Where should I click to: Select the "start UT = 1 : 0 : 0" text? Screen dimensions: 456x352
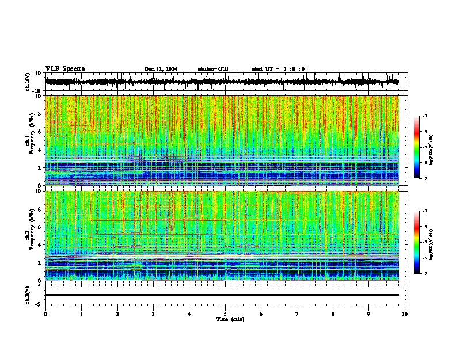click(x=278, y=69)
